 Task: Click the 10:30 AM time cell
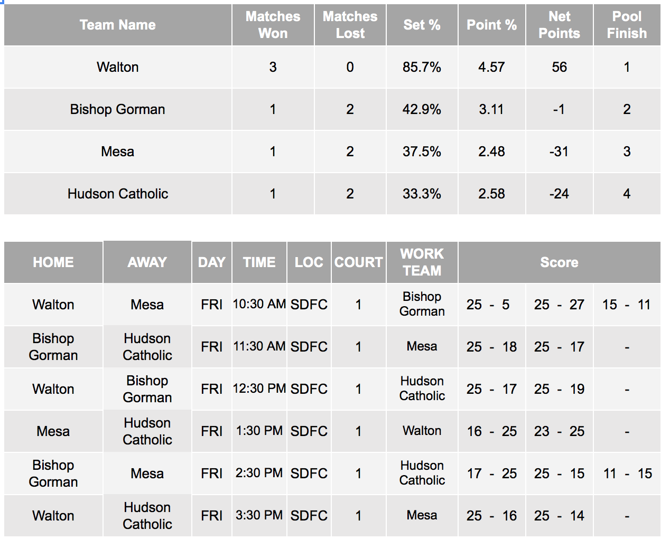(259, 305)
